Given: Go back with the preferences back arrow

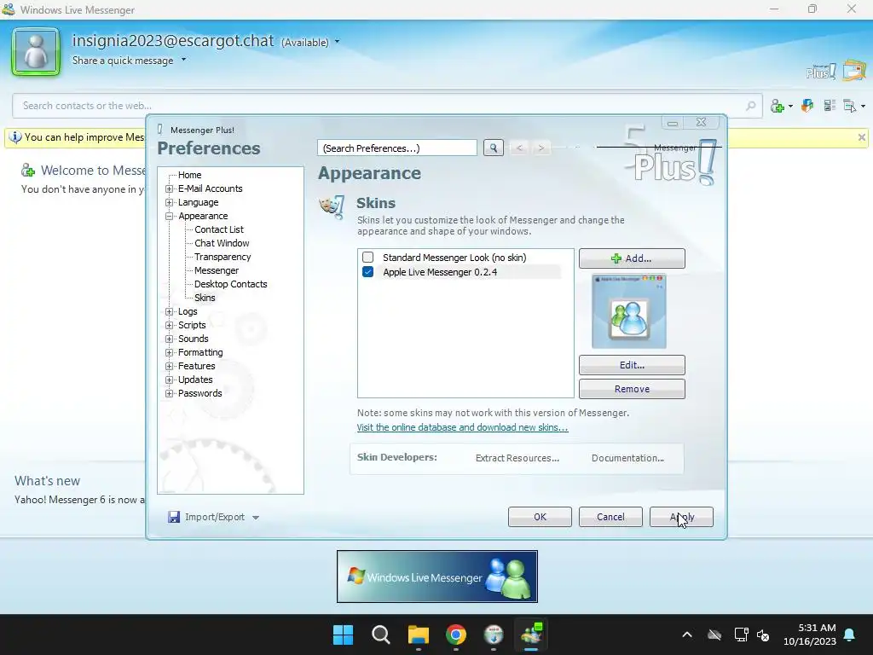Looking at the screenshot, I should pos(519,148).
